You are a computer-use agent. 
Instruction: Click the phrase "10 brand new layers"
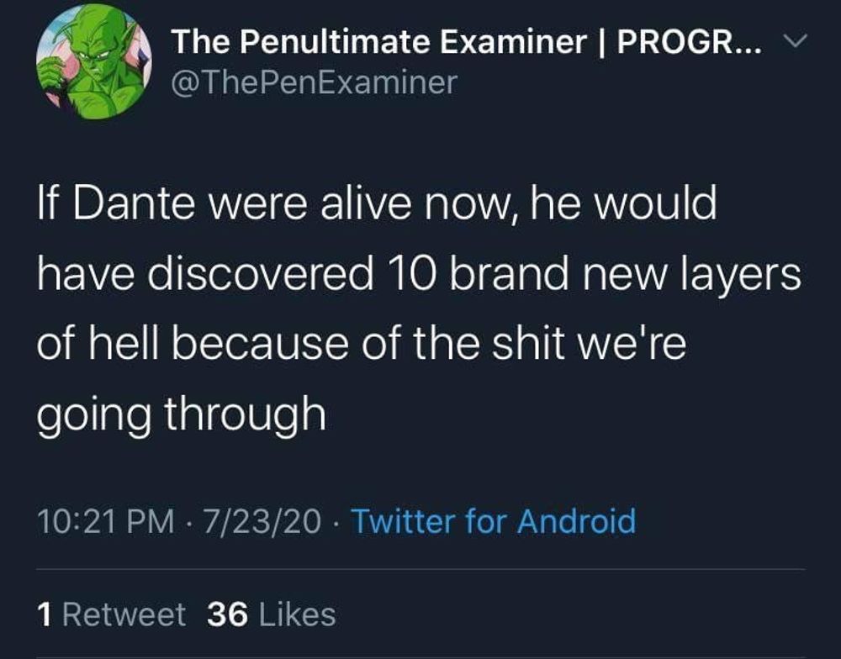click(x=605, y=276)
